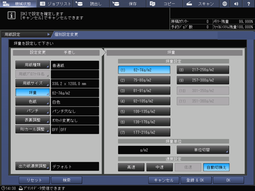
Task: Click the 個別設定変更 breadcrumb tab
Action: click(x=66, y=34)
